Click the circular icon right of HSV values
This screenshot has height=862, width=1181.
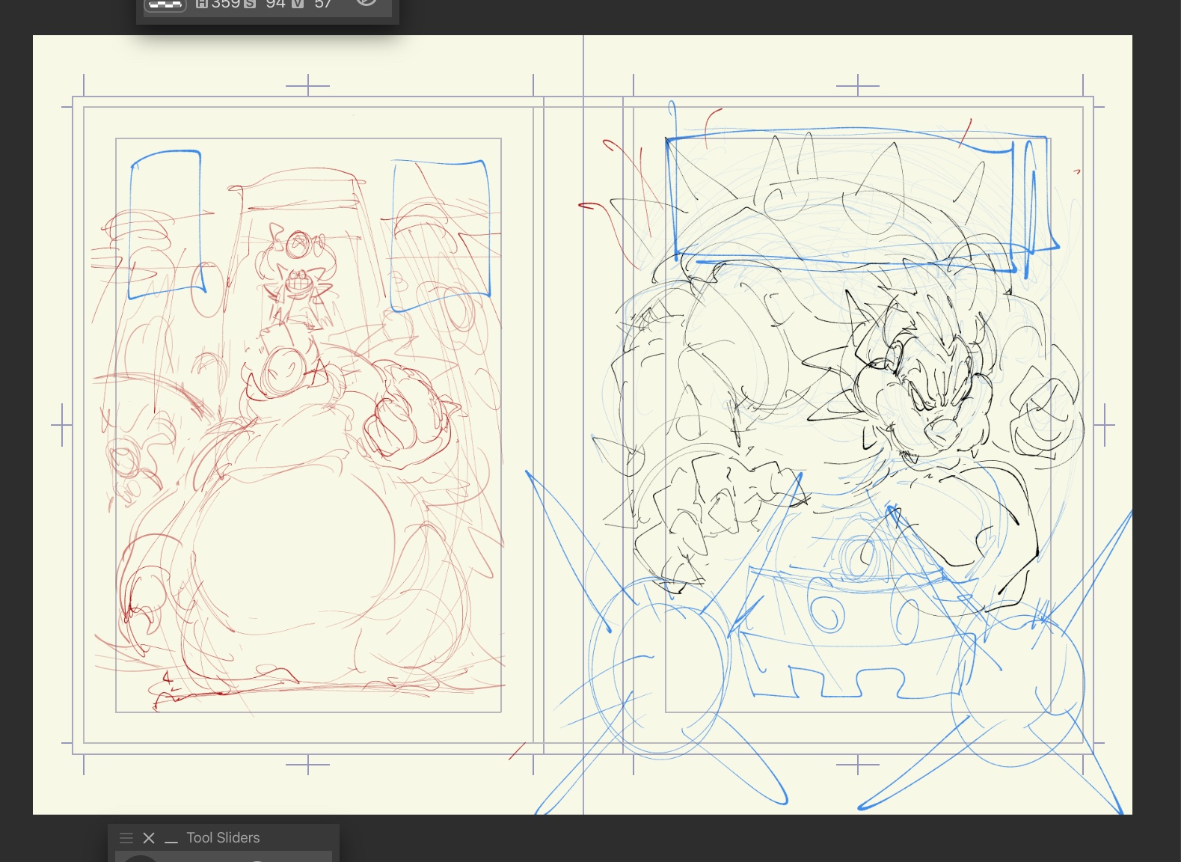tap(366, 3)
